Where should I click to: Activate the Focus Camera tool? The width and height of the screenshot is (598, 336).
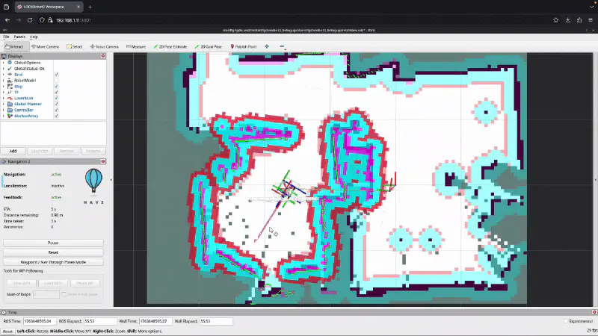[x=103, y=46]
